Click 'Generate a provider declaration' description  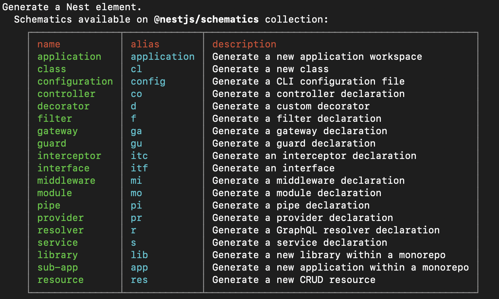pyautogui.click(x=303, y=218)
